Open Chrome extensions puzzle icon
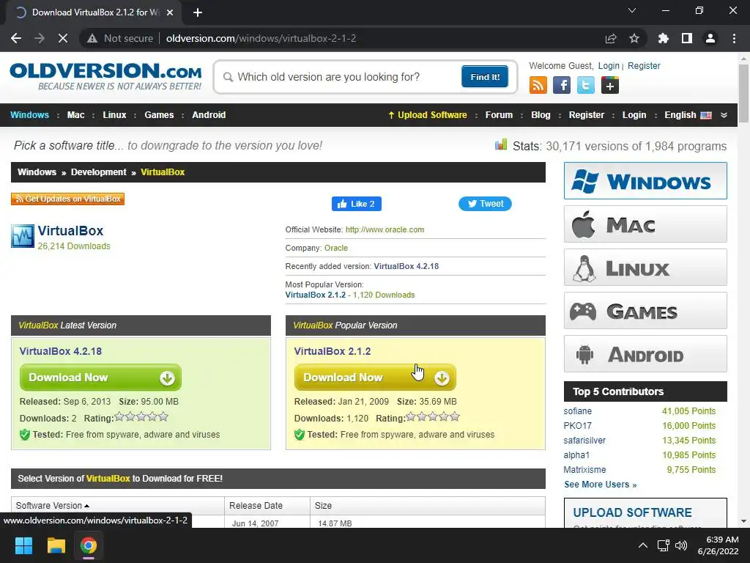 click(663, 38)
